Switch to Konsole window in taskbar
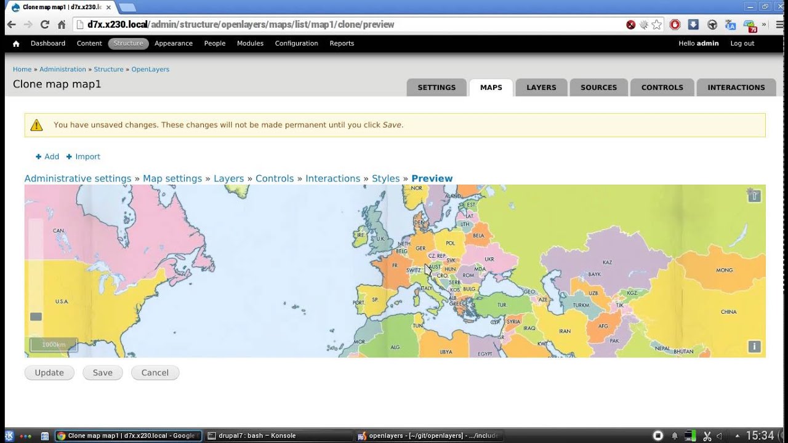The image size is (788, 443). (279, 436)
